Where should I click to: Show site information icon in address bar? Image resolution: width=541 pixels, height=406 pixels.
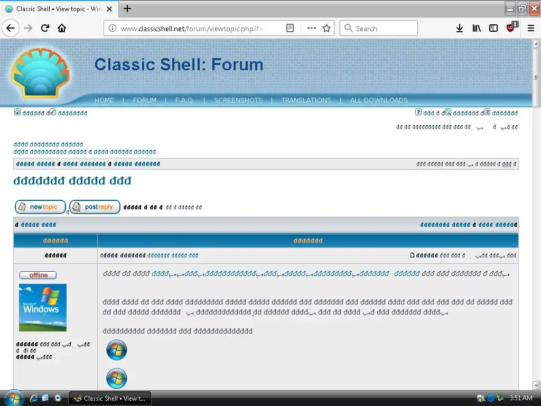point(113,29)
